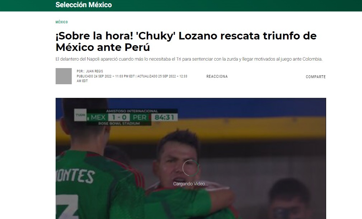Viewport: 362px width, 219px height.
Task: Click the video player to start playback
Action: [191, 158]
